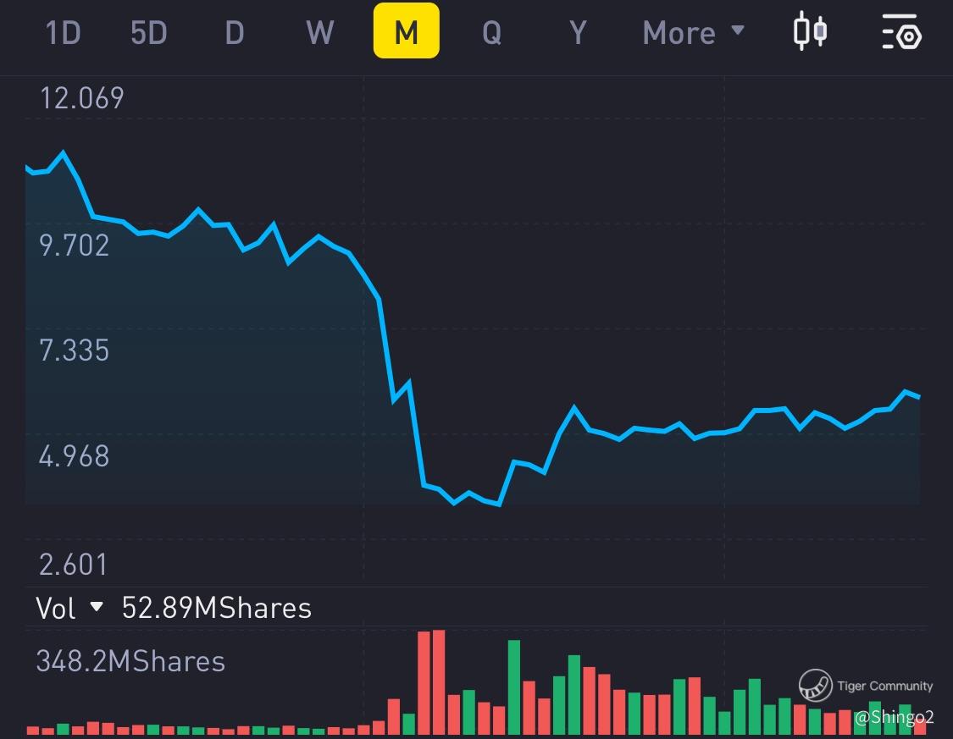Click the Tiger Community logo icon
The width and height of the screenshot is (953, 739).
[x=816, y=685]
